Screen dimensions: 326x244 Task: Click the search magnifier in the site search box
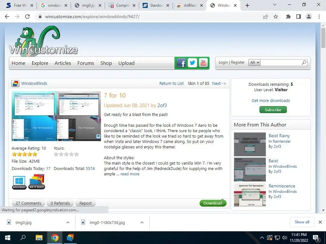tap(304, 63)
